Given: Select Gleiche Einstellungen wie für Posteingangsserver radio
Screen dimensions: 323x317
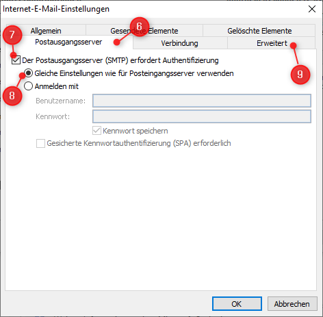Looking at the screenshot, I should click(28, 73).
